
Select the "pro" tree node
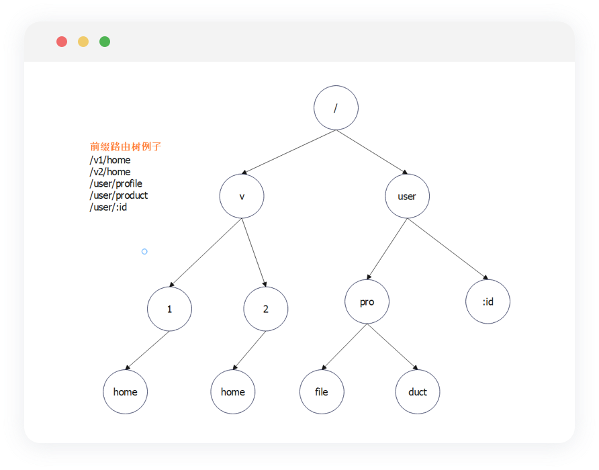tap(367, 301)
